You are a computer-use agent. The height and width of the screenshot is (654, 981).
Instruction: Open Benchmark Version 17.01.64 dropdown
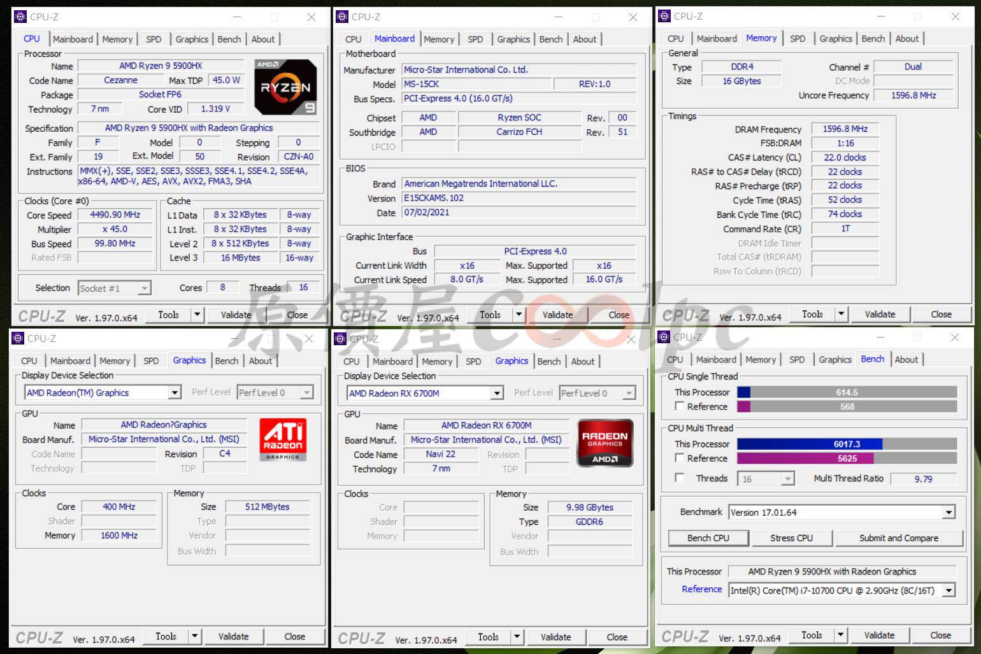[949, 513]
